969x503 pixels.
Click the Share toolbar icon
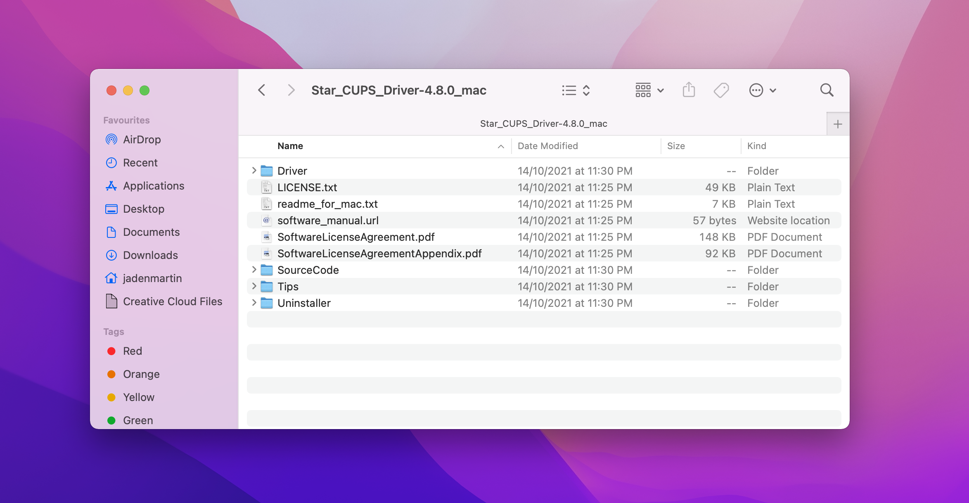689,90
